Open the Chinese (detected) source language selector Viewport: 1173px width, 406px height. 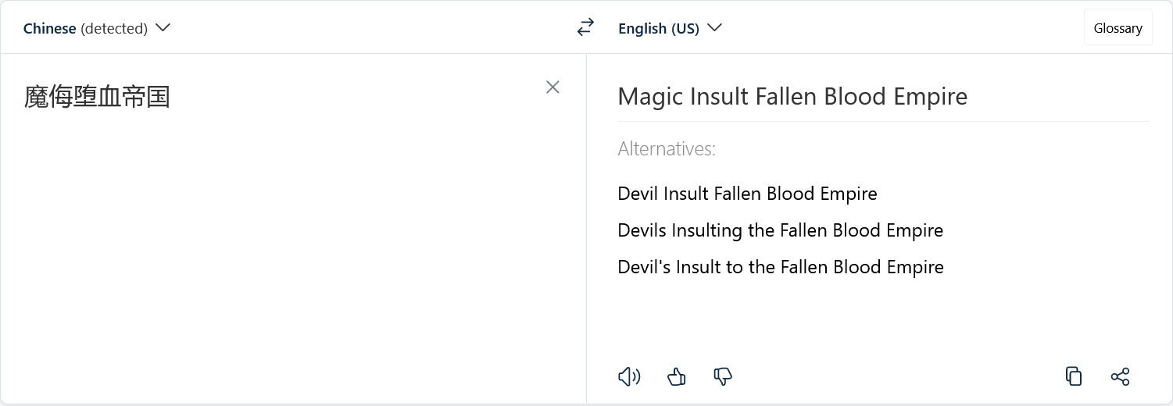[97, 28]
